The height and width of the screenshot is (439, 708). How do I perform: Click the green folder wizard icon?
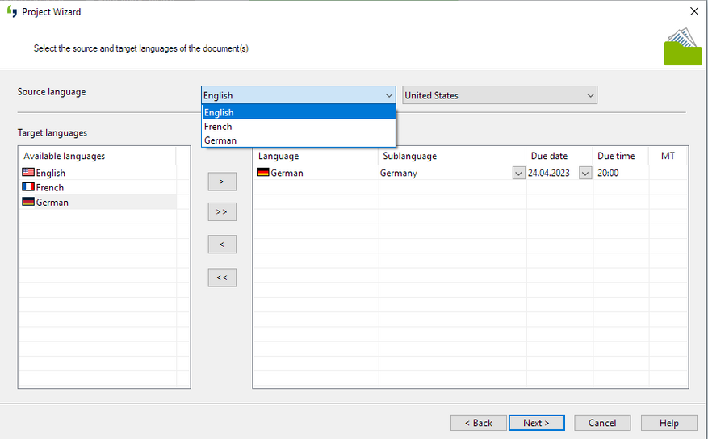[683, 47]
